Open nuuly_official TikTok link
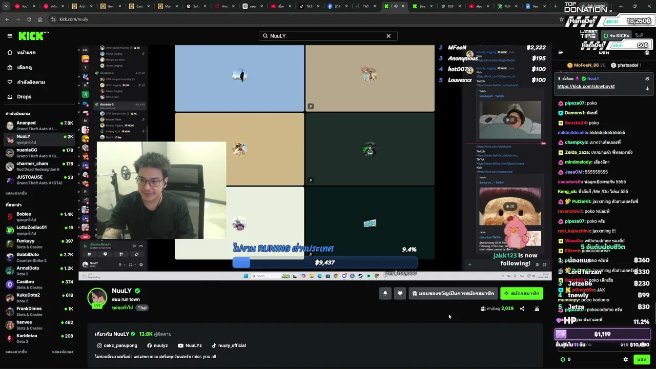The width and height of the screenshot is (656, 369). (229, 345)
